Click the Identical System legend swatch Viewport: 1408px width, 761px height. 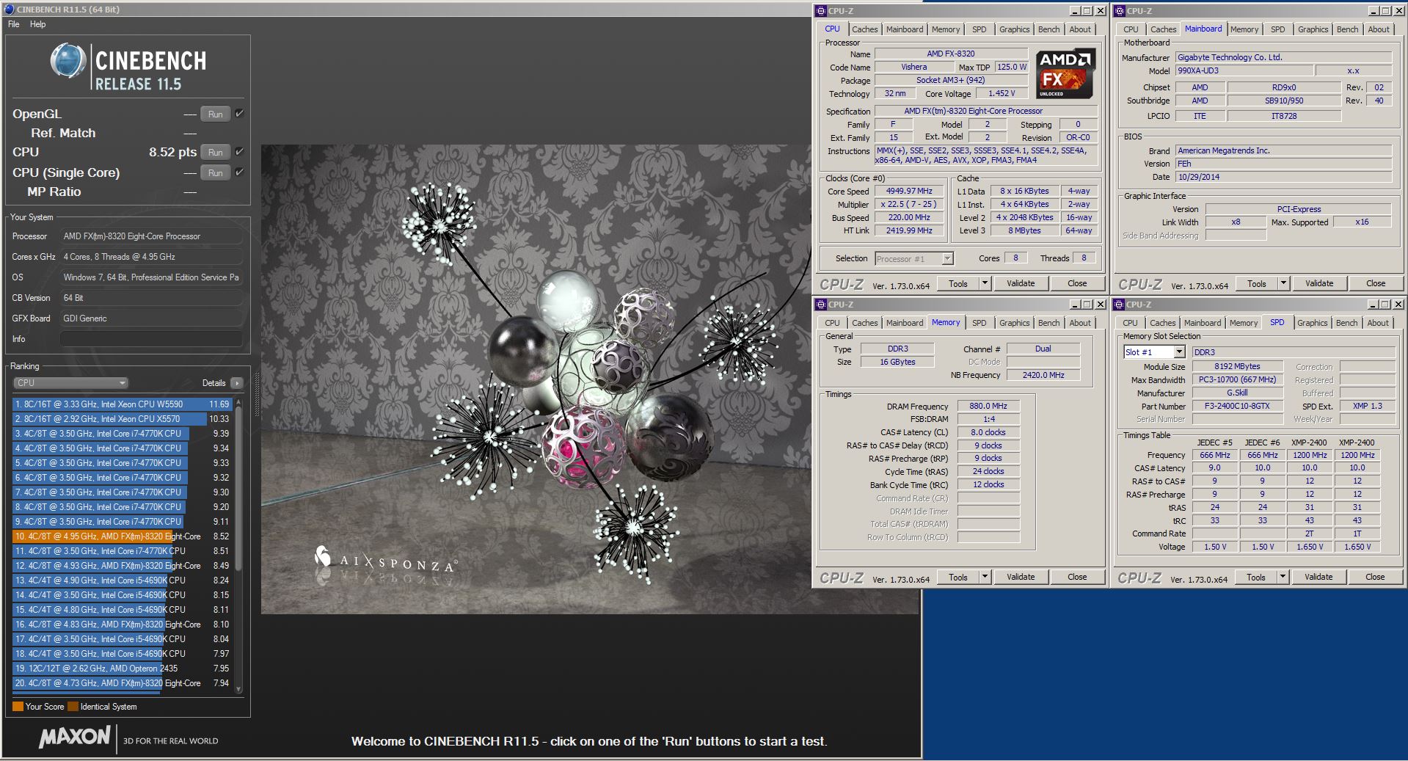73,707
